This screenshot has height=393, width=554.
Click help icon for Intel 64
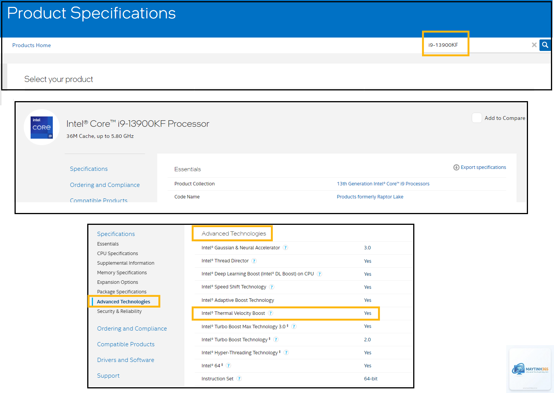click(x=228, y=366)
